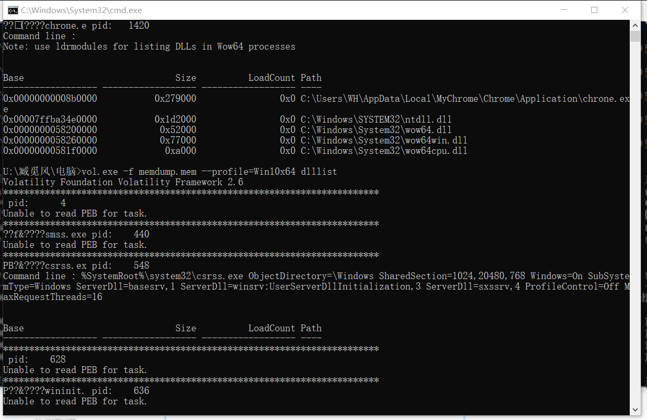The width and height of the screenshot is (647, 420).
Task: Click size value 0x279000
Action: [x=175, y=99]
